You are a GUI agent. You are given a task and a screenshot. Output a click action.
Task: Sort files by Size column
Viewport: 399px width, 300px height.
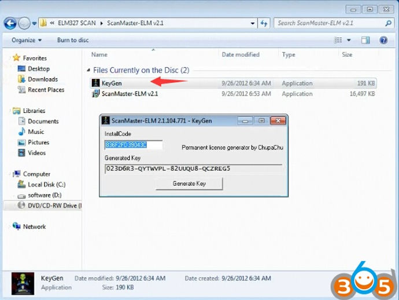pyautogui.click(x=347, y=54)
